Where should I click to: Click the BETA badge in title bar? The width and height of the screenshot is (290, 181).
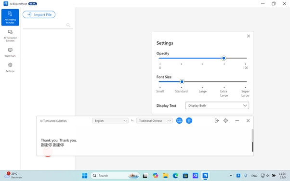pyautogui.click(x=33, y=4)
